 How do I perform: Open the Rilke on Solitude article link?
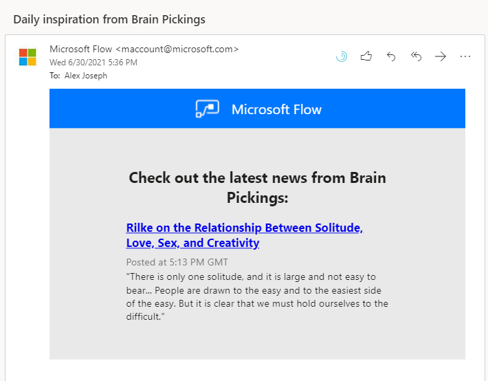[x=244, y=235]
